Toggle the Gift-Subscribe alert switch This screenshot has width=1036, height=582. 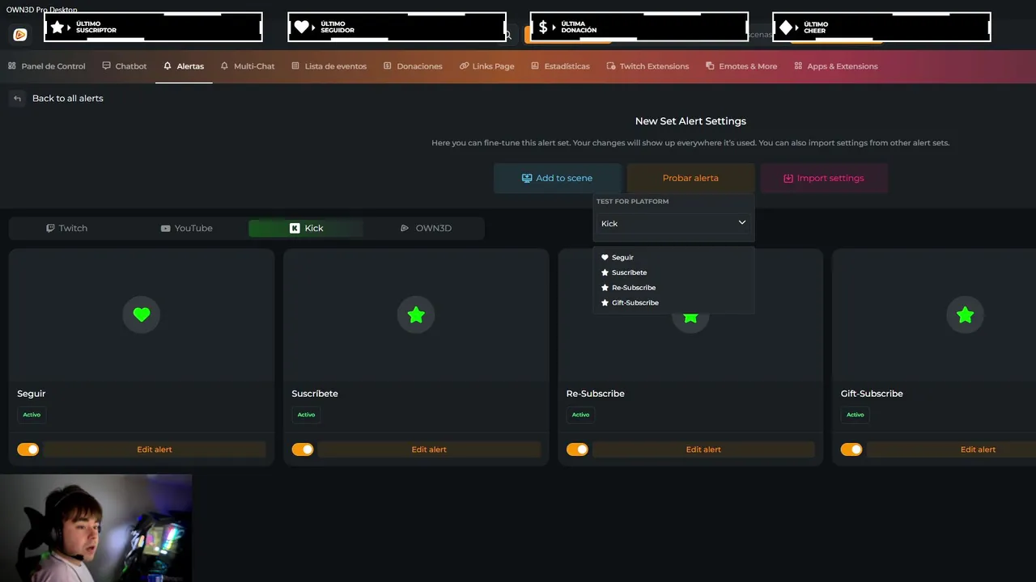tap(851, 449)
